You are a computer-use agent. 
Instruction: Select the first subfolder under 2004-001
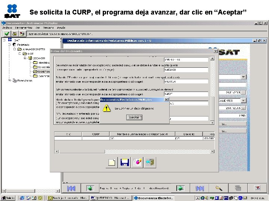point(35,63)
